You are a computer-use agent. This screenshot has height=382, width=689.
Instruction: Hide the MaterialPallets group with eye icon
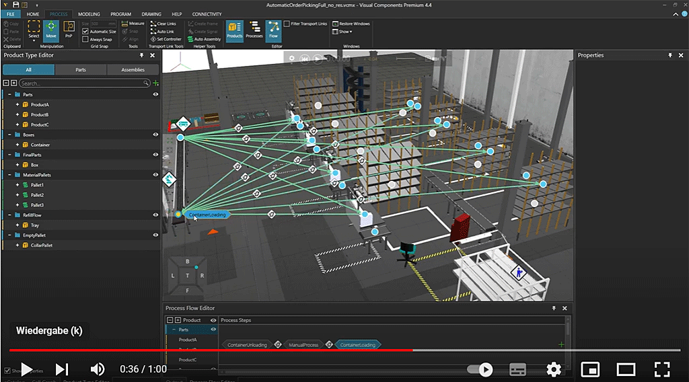click(x=155, y=175)
